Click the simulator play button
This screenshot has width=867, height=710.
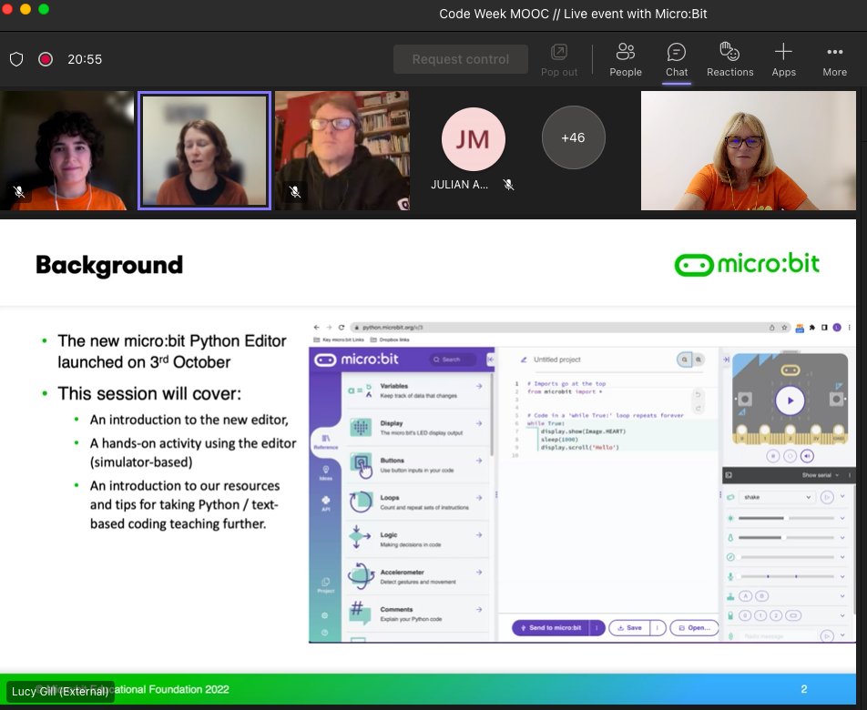pyautogui.click(x=790, y=400)
